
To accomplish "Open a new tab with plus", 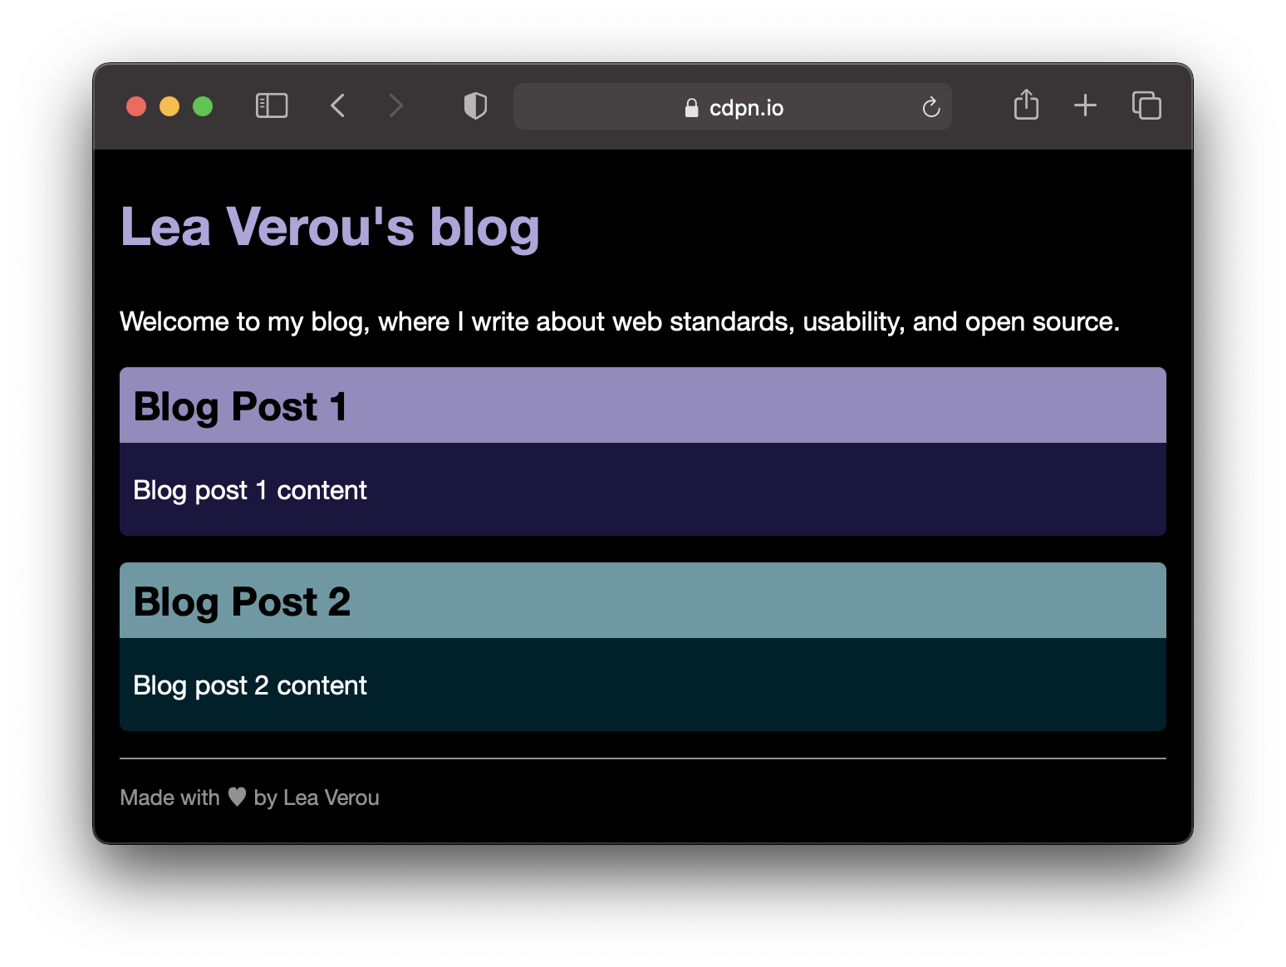I will tap(1085, 106).
